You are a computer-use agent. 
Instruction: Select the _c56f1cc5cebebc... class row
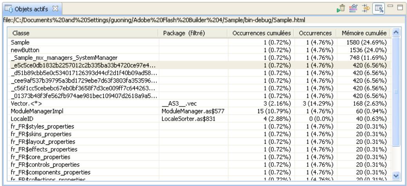click(200, 88)
